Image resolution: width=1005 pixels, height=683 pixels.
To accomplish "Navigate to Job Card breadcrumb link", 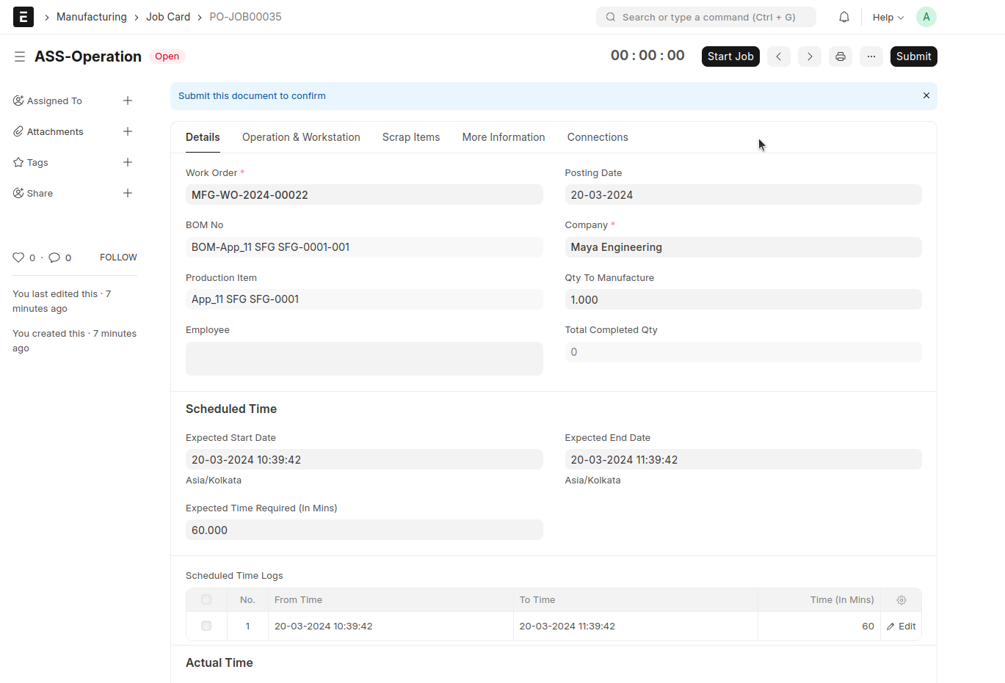I will point(168,17).
